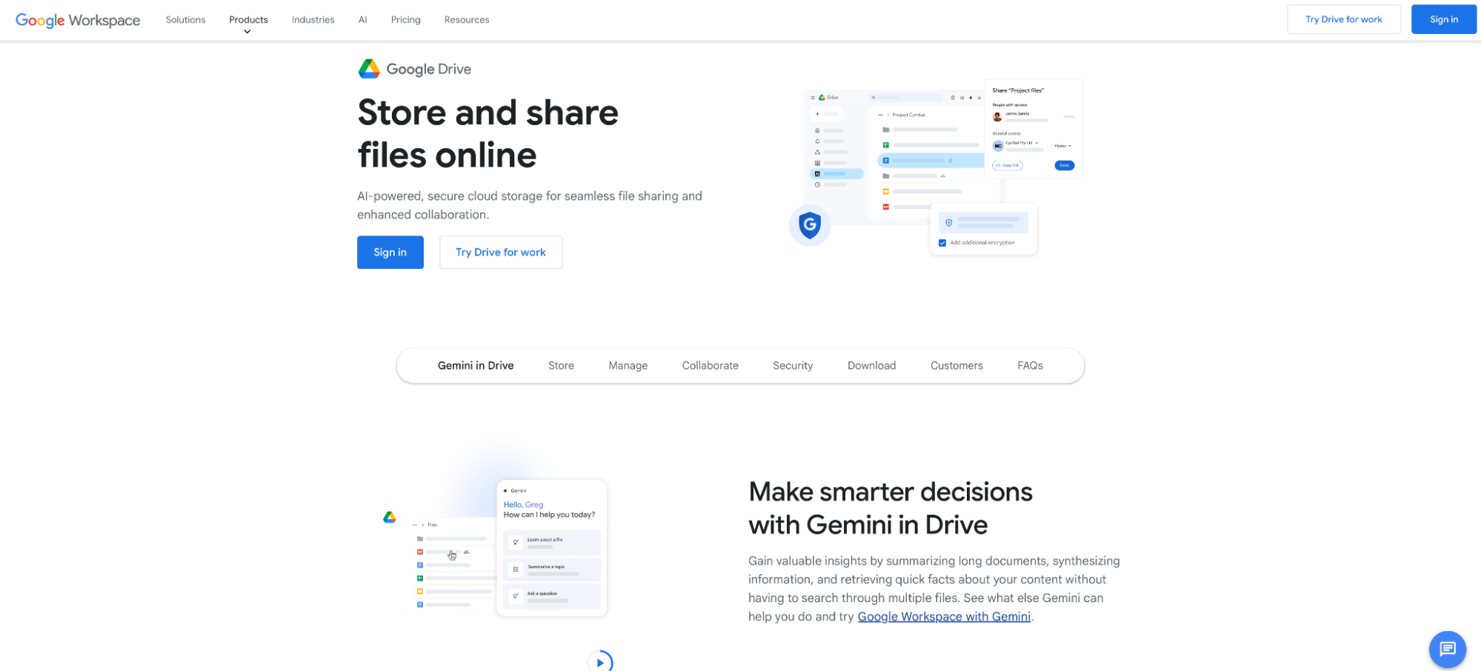The image size is (1481, 671).
Task: Click the 'Ask a question' icon in Gemini panel
Action: 516,595
